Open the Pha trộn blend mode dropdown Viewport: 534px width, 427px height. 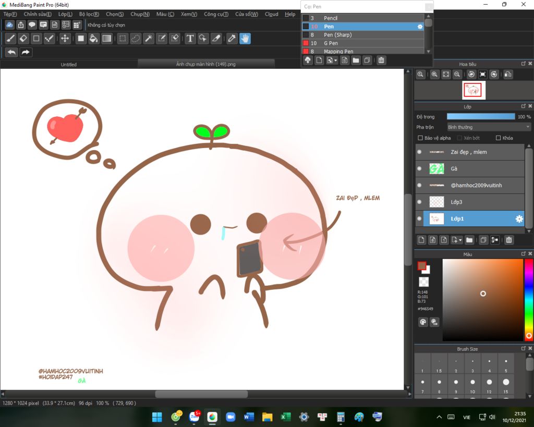[x=489, y=127]
